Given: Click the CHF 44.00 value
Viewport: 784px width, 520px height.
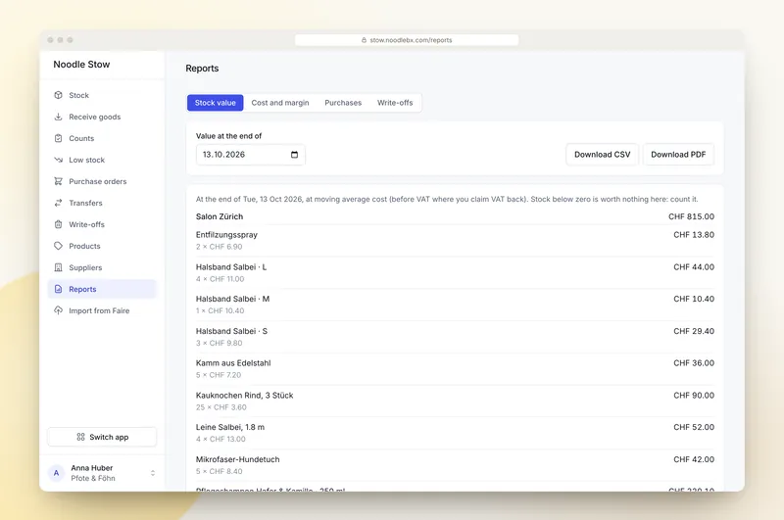Looking at the screenshot, I should pyautogui.click(x=694, y=266).
